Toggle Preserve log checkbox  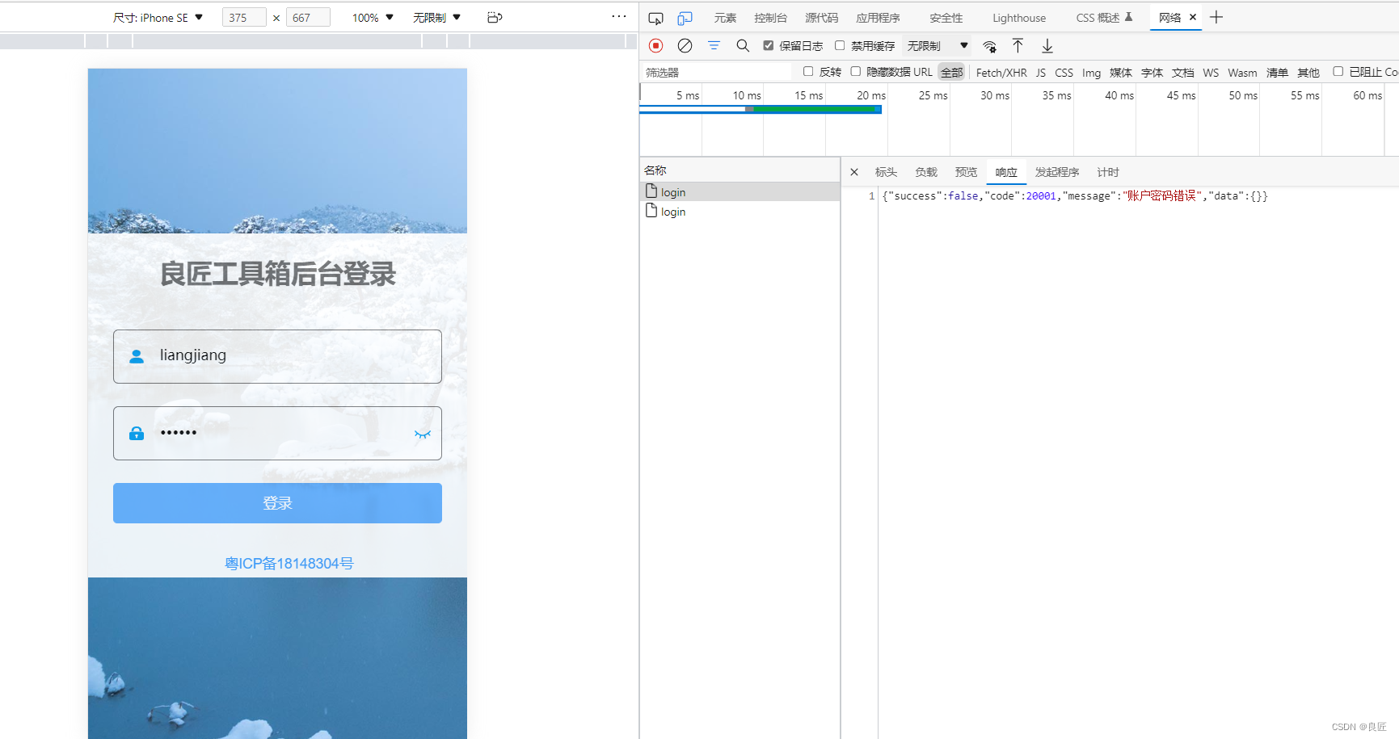point(769,46)
